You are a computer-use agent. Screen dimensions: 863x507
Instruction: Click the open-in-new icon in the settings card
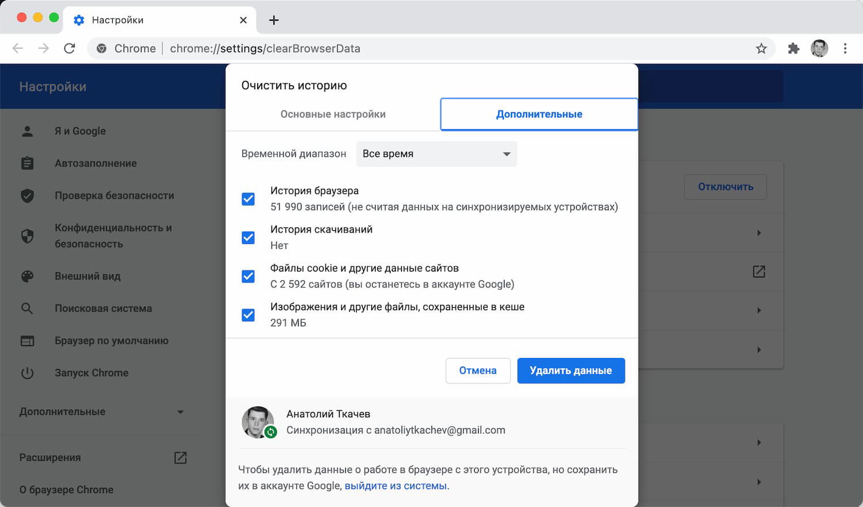(759, 272)
